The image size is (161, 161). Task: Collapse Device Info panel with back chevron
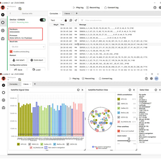point(10,14)
